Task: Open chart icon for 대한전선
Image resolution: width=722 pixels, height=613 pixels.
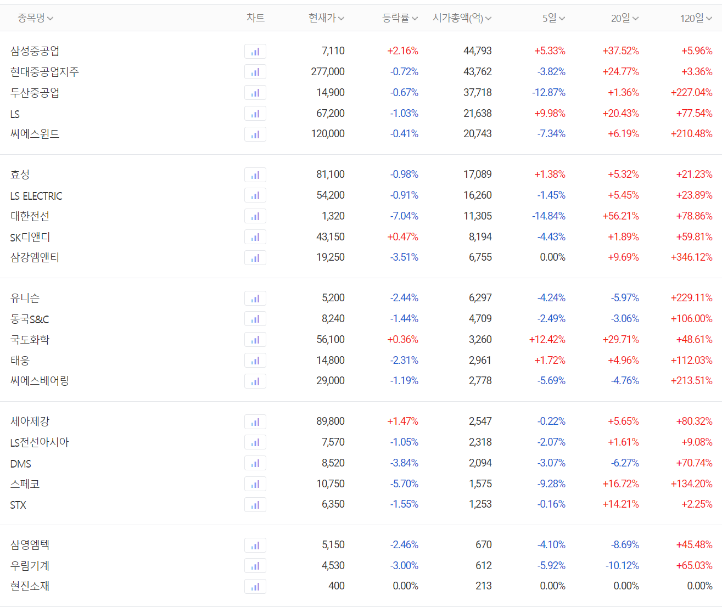Action: point(255,216)
